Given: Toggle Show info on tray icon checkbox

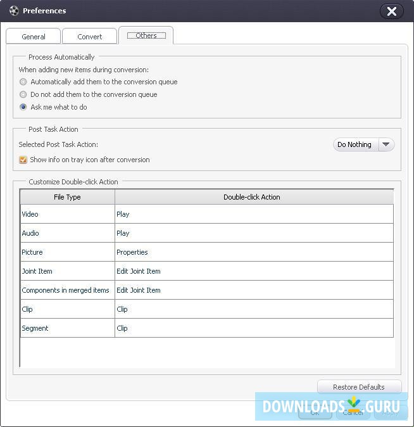Looking at the screenshot, I should point(23,160).
